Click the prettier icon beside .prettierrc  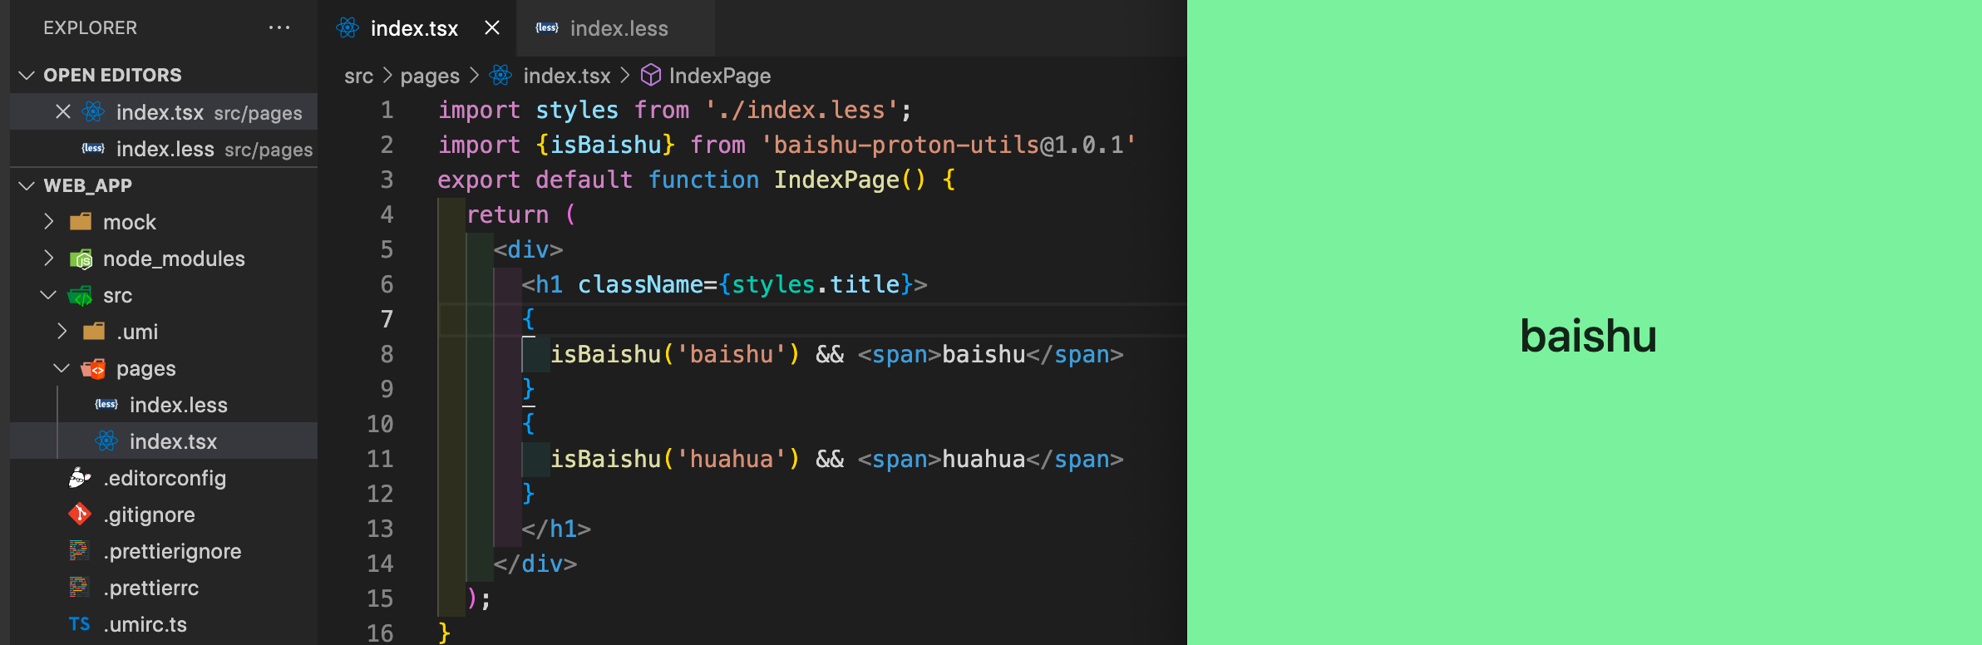point(79,587)
